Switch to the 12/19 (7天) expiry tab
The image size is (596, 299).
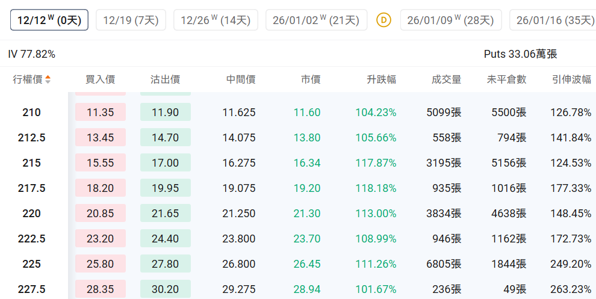coord(131,20)
